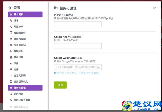
Task: Click the pages icon beside 多页面网站
Action: click(x=11, y=45)
